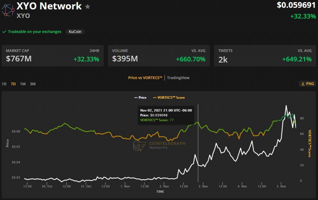This screenshot has width=318, height=200.
Task: Click the $0.03 price axis label
Action: [16, 178]
